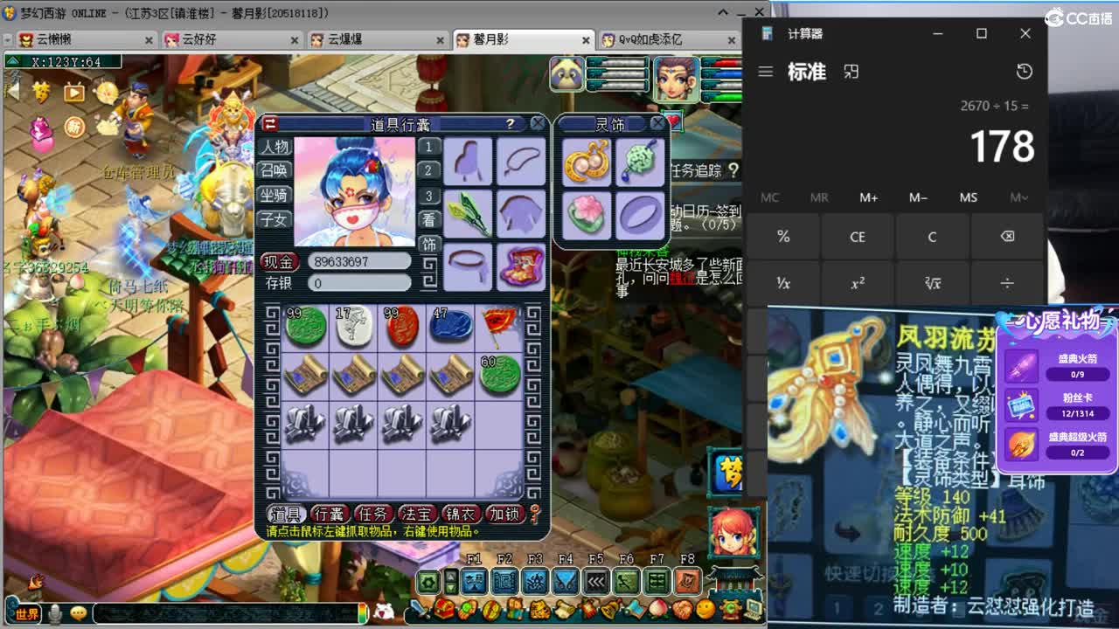
Task: Open the calculator history icon
Action: (1024, 72)
